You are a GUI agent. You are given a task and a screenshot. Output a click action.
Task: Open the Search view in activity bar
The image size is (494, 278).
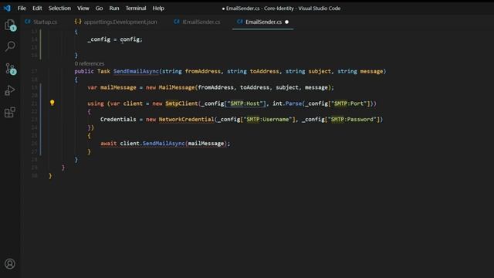tap(10, 46)
